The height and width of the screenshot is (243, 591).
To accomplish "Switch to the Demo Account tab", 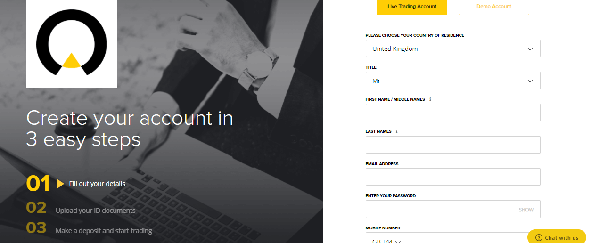I will click(494, 7).
